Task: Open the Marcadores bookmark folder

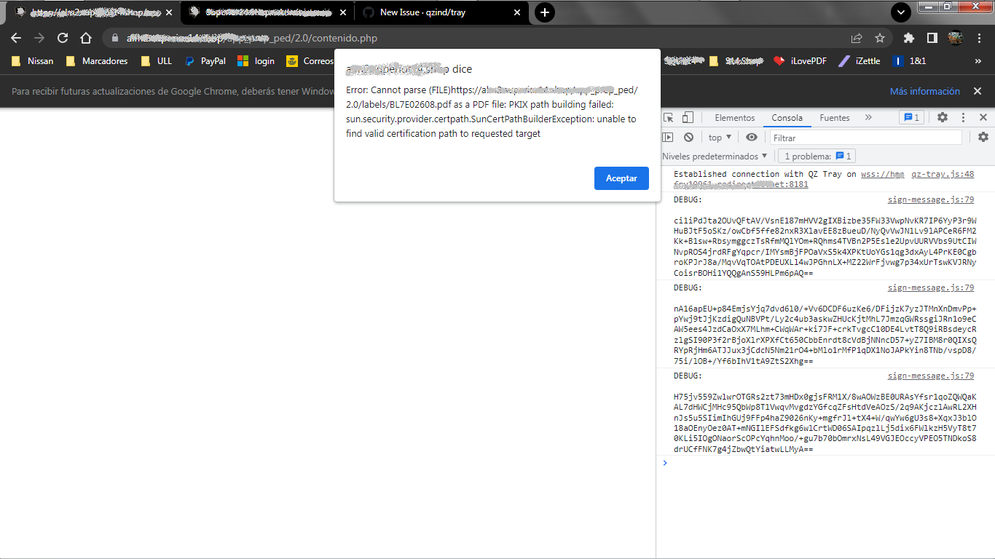Action: pos(97,61)
